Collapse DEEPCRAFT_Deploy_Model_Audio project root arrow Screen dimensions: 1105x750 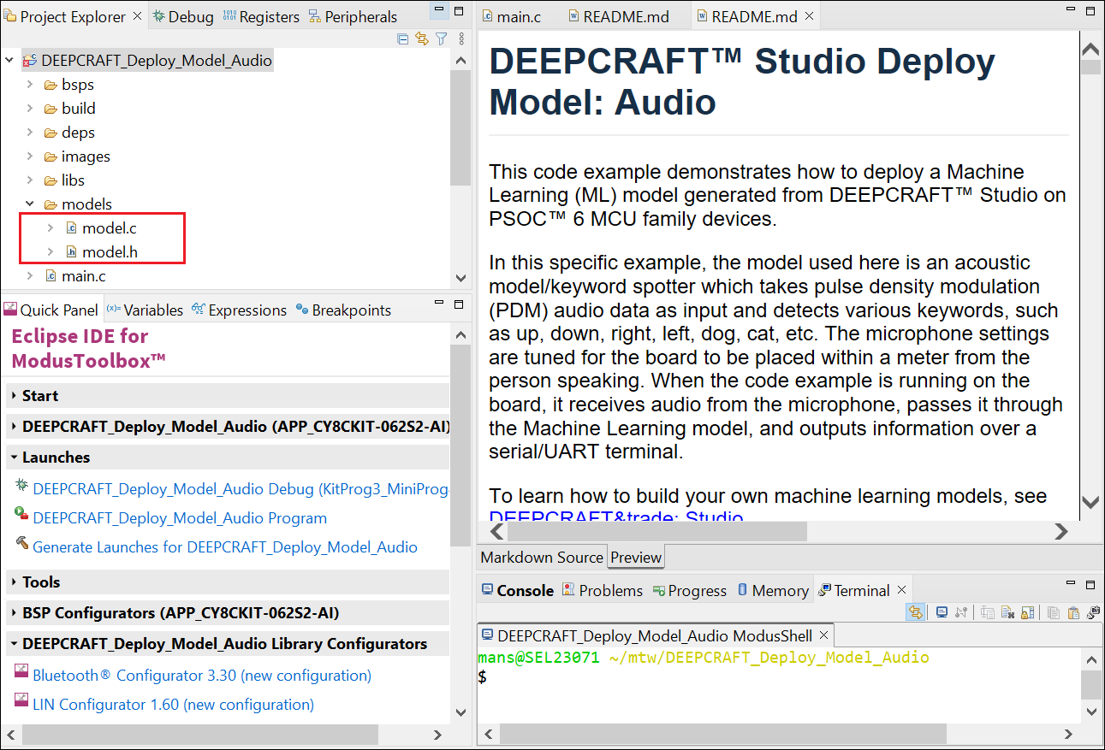(x=10, y=61)
